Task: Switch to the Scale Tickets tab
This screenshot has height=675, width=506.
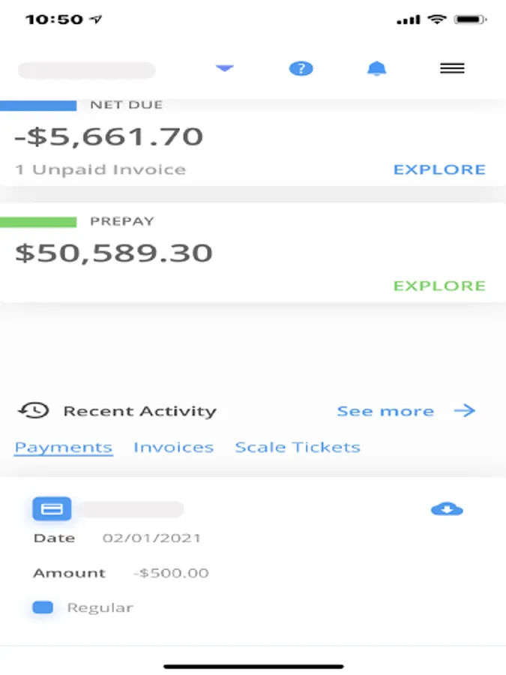Action: pyautogui.click(x=298, y=448)
